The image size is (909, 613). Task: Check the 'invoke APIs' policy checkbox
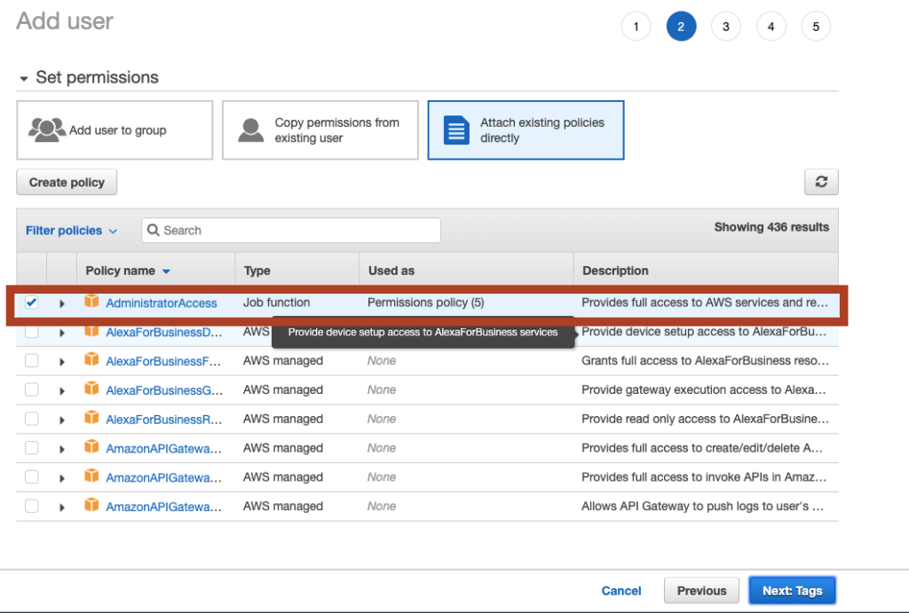click(31, 476)
